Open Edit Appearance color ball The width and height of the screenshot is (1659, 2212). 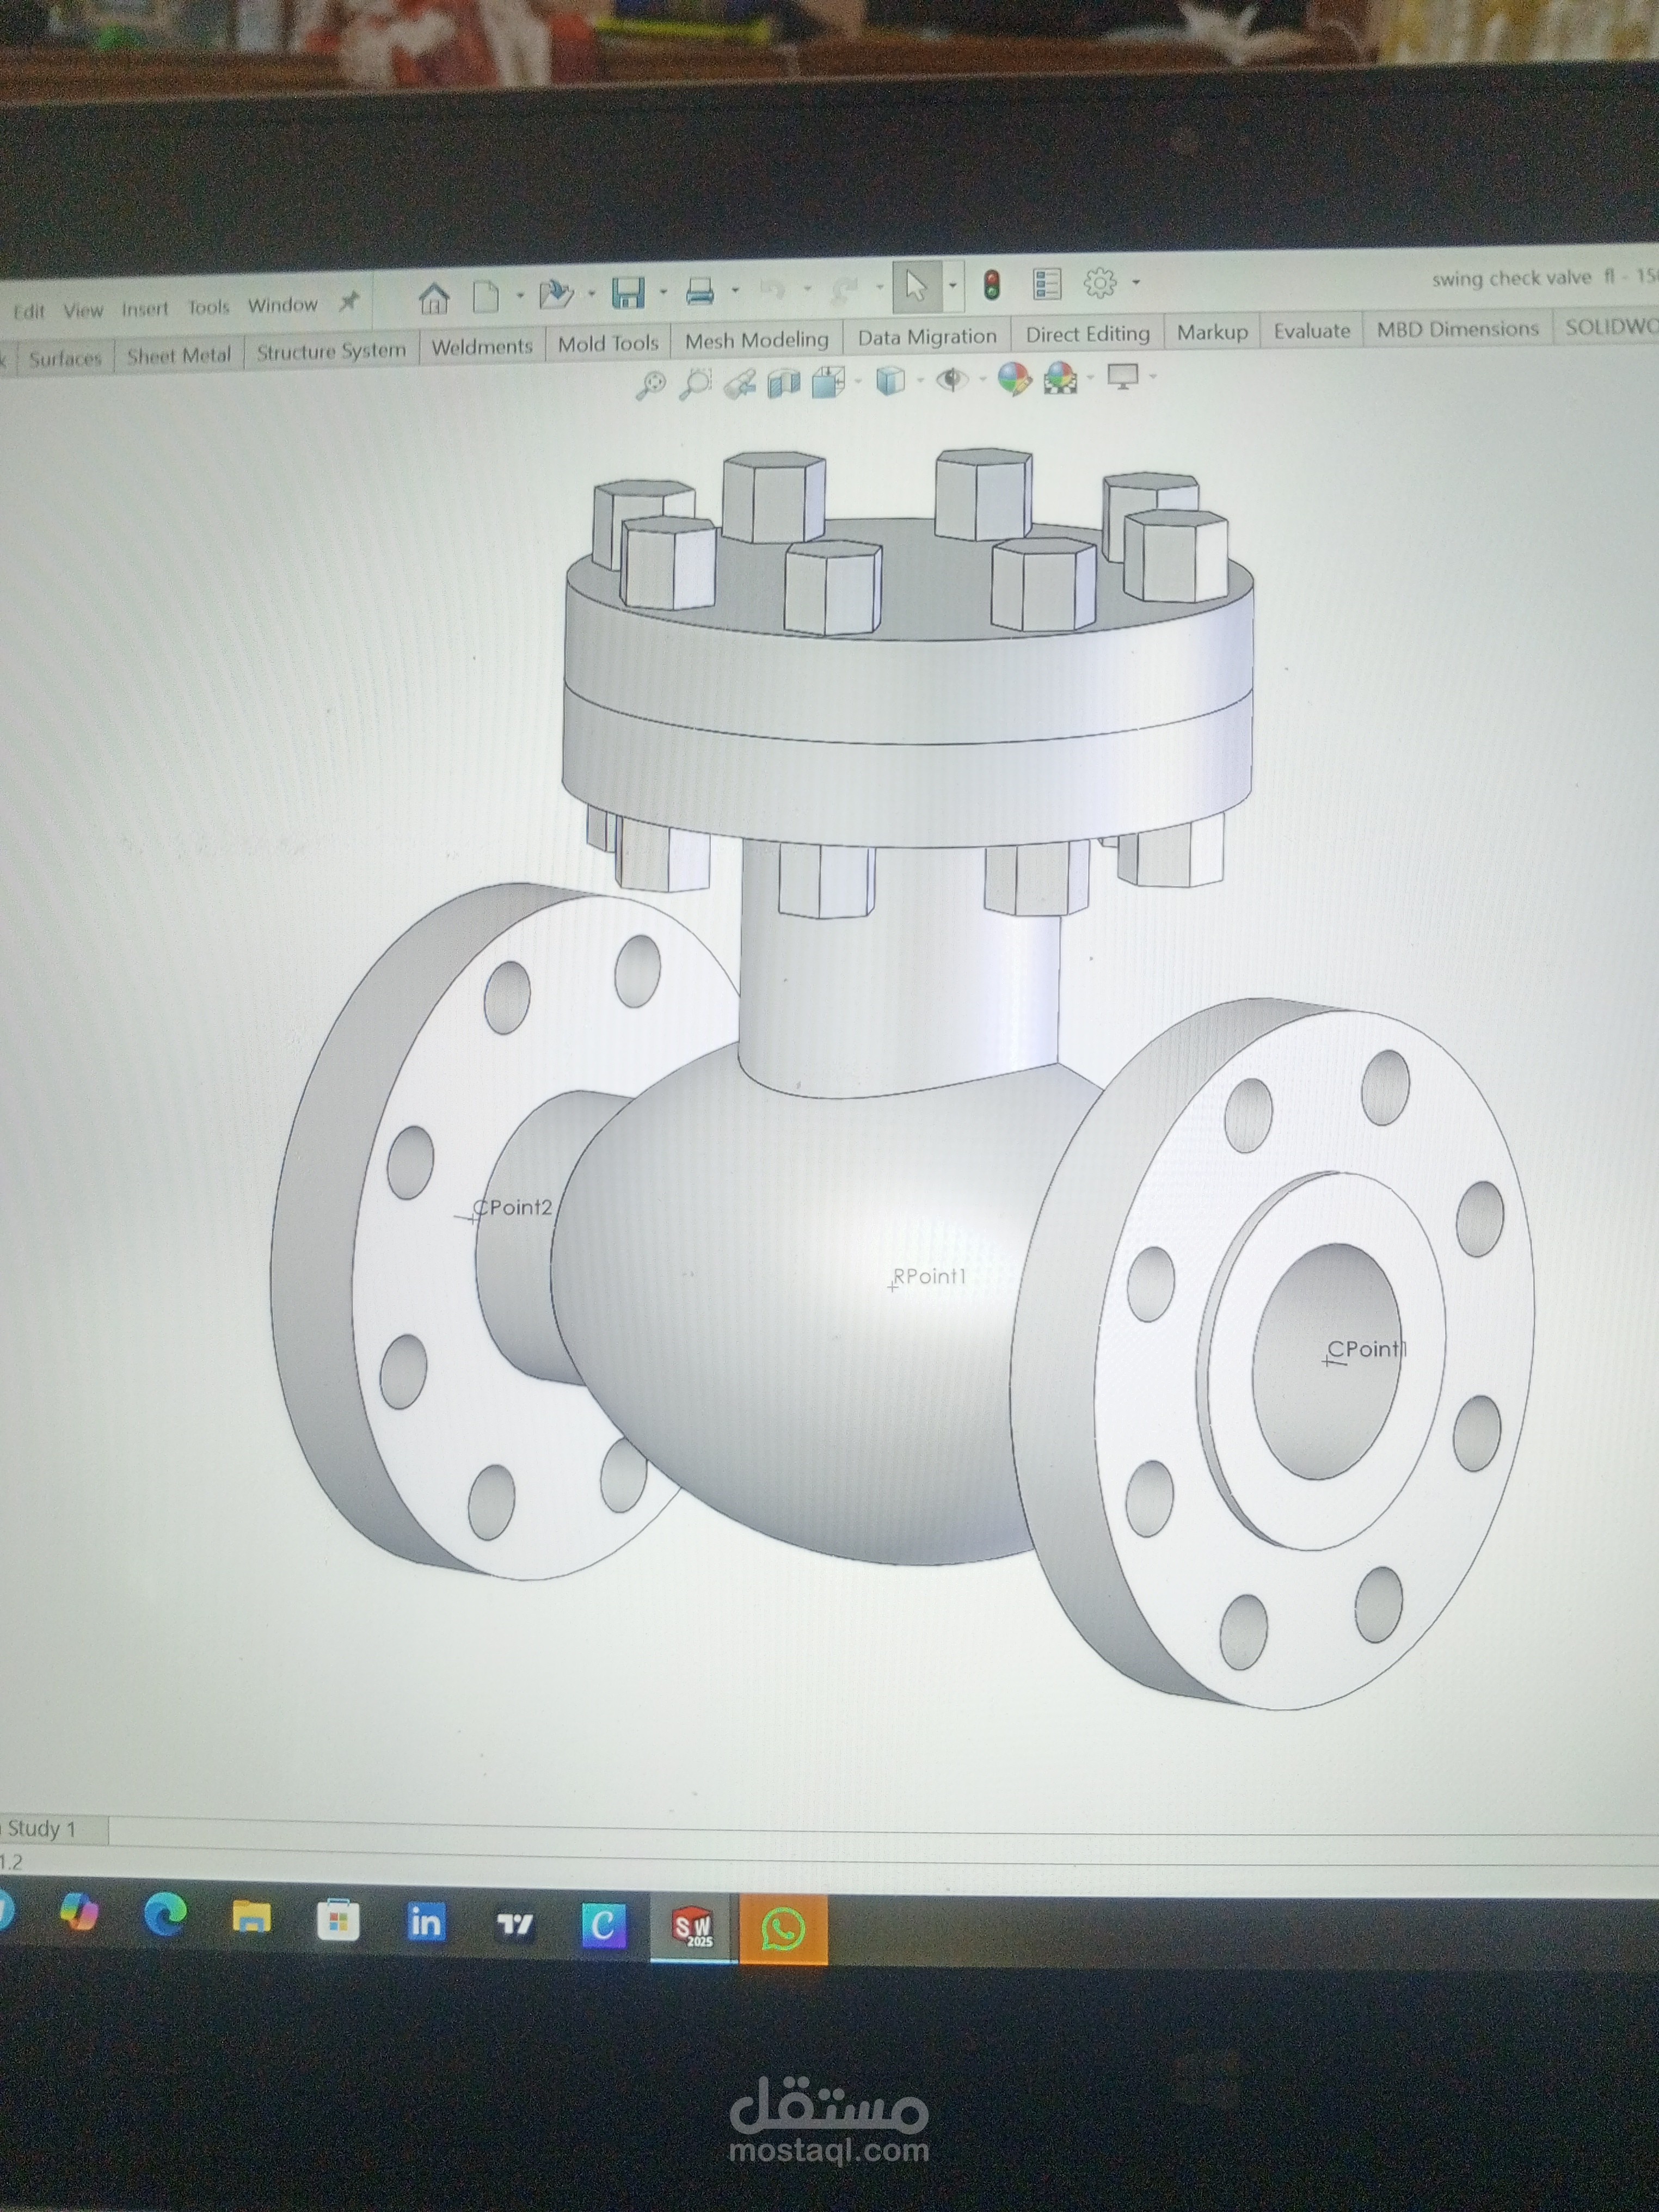[1014, 379]
